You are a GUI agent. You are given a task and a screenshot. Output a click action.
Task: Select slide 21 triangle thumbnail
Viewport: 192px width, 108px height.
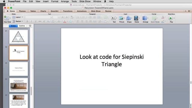[x=19, y=37]
